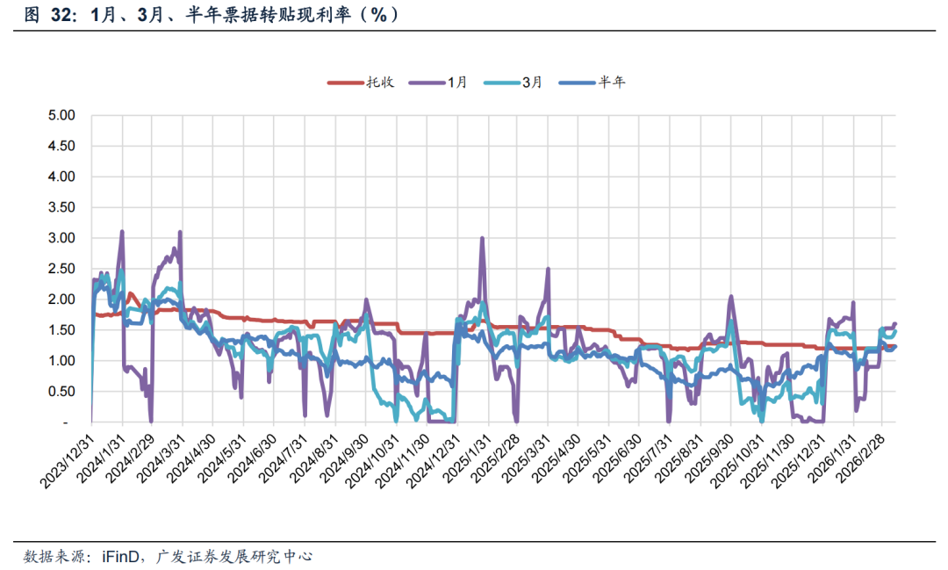Click the y-axis value 2.50
Viewport: 948px width, 570px height.
[61, 269]
